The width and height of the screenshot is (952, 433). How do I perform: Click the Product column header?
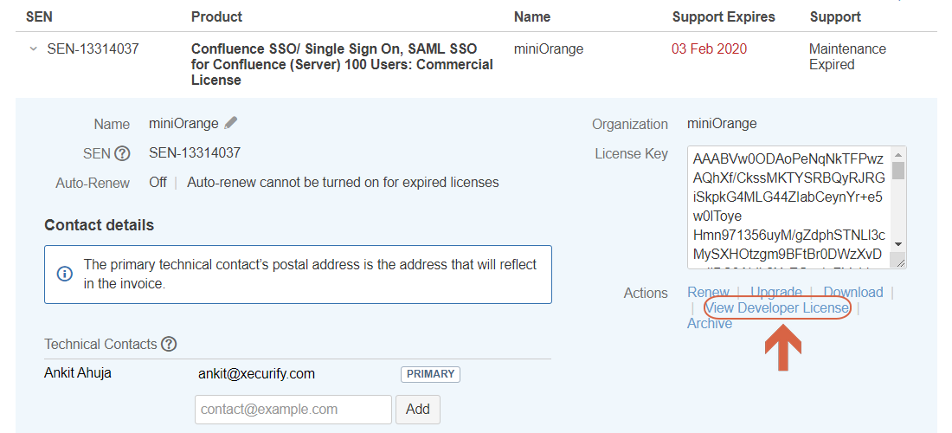(x=216, y=17)
